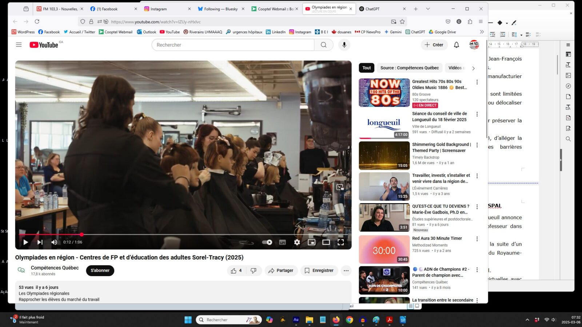
Task: Open video settings gear
Action: [x=297, y=242]
